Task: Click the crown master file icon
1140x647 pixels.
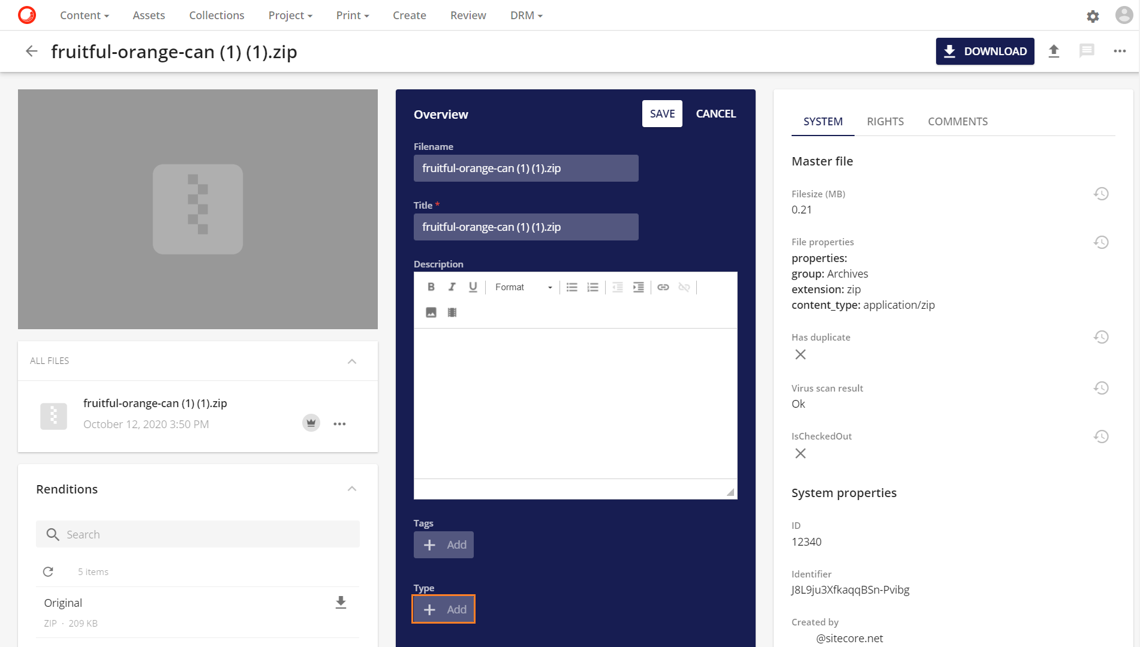Action: [311, 423]
